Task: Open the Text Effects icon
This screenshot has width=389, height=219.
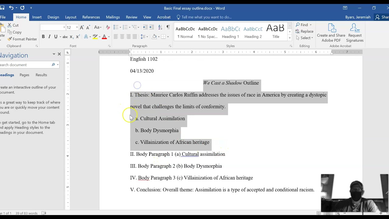Action: [86, 37]
